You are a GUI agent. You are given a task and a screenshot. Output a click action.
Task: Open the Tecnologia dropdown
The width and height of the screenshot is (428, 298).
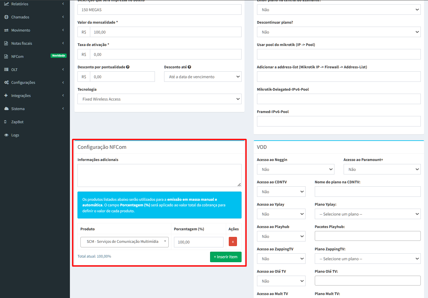(159, 99)
